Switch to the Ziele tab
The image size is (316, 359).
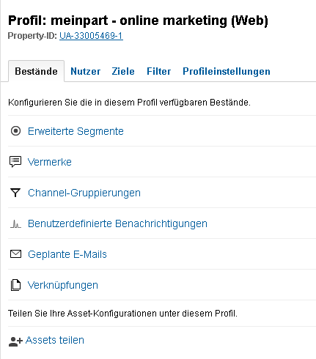pos(123,71)
